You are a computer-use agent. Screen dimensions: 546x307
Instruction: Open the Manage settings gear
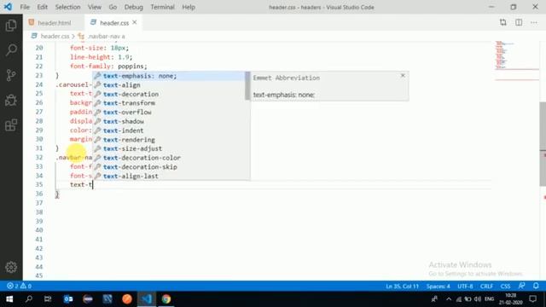11,267
